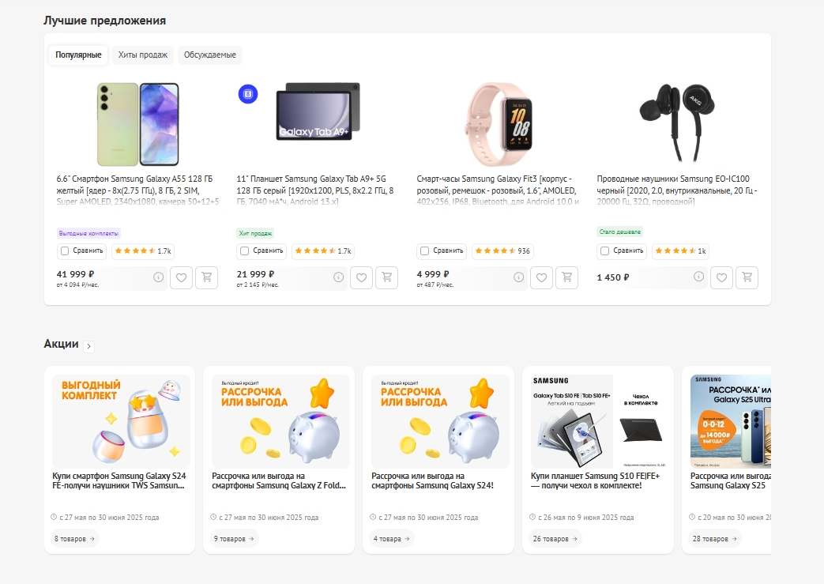Click the blue badge on Galaxy Tab image
The height and width of the screenshot is (584, 824).
(x=248, y=94)
